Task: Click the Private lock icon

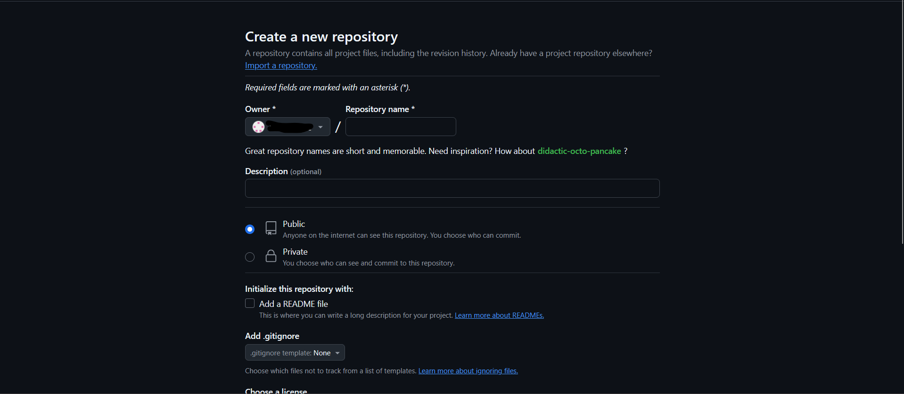Action: (271, 256)
